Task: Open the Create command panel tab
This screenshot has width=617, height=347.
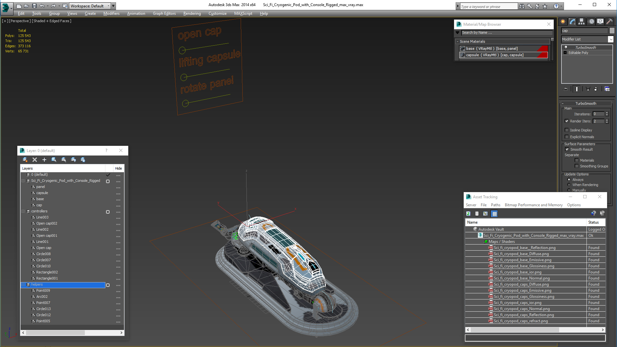Action: coord(563,22)
